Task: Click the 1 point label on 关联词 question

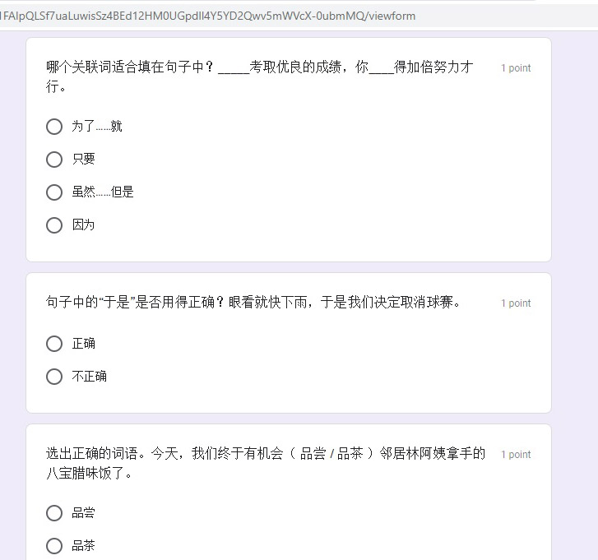Action: click(x=516, y=68)
